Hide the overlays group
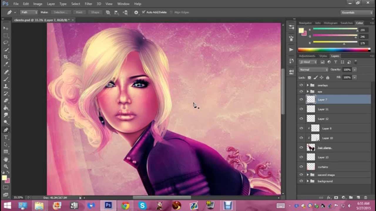 coord(301,85)
